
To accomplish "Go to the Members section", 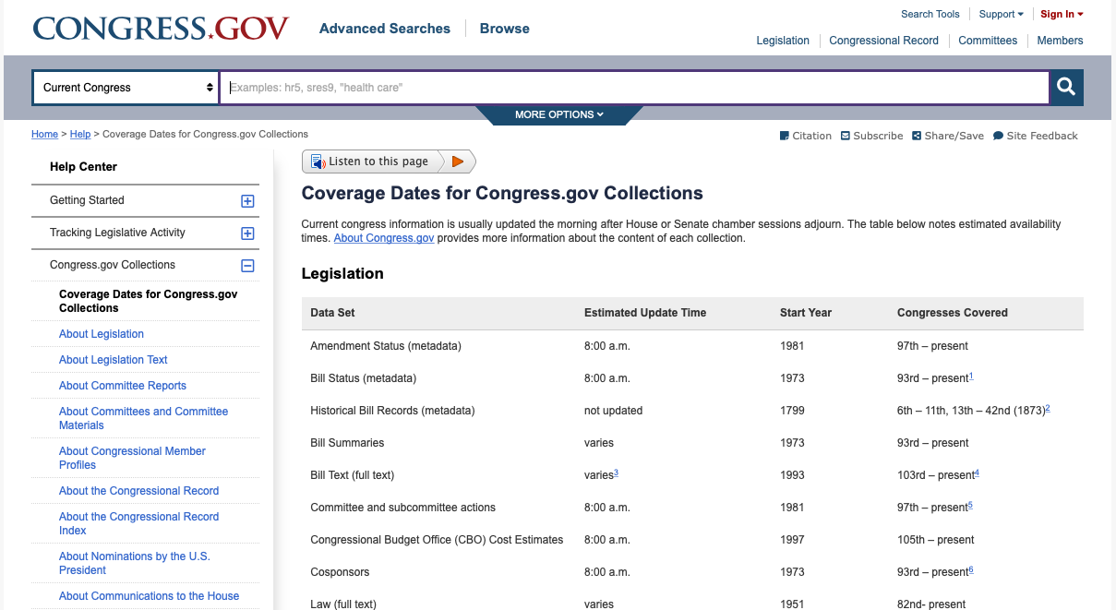I will click(x=1060, y=41).
